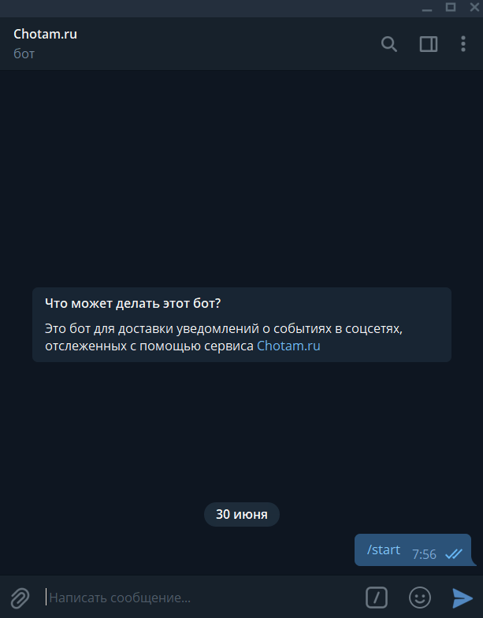The image size is (483, 618).
Task: Send the message with the arrow button
Action: [462, 598]
